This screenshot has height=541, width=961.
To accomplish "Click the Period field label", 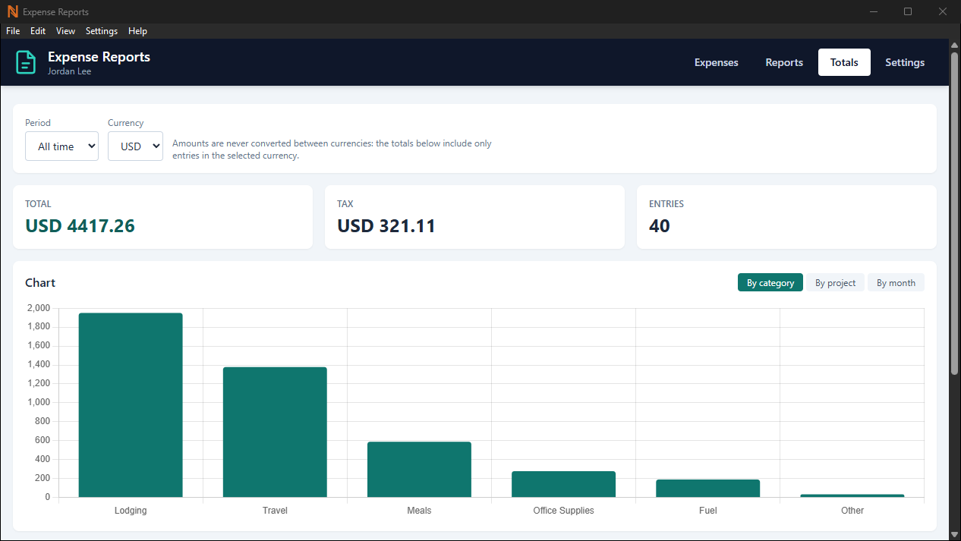I will click(38, 123).
